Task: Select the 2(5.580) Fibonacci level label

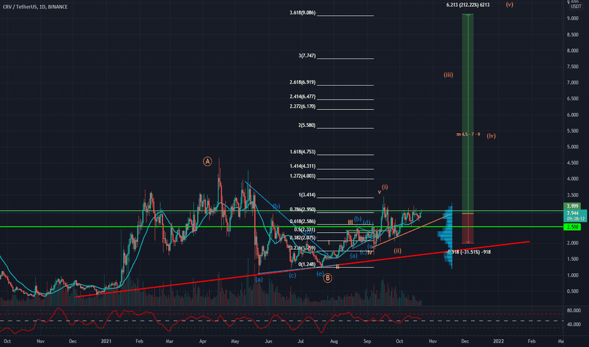Action: (307, 126)
